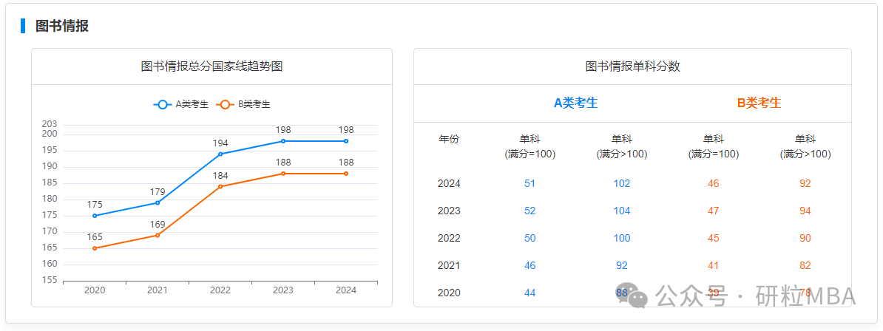Click the blue A类考生 table header
Image resolution: width=883 pixels, height=331 pixels.
pos(576,103)
